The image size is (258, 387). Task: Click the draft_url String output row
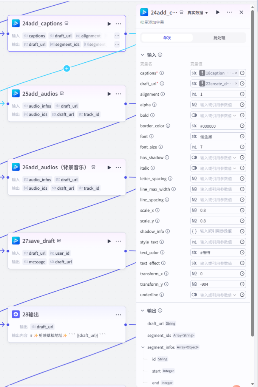(162, 324)
